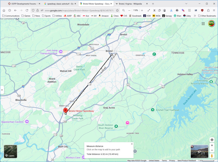Select the Street View pegman
This screenshot has width=218, height=162.
click(212, 156)
